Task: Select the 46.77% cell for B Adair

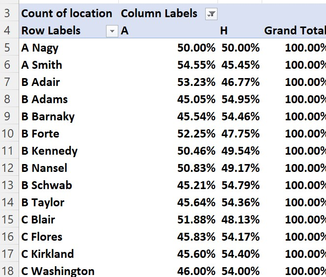Action: click(x=241, y=83)
